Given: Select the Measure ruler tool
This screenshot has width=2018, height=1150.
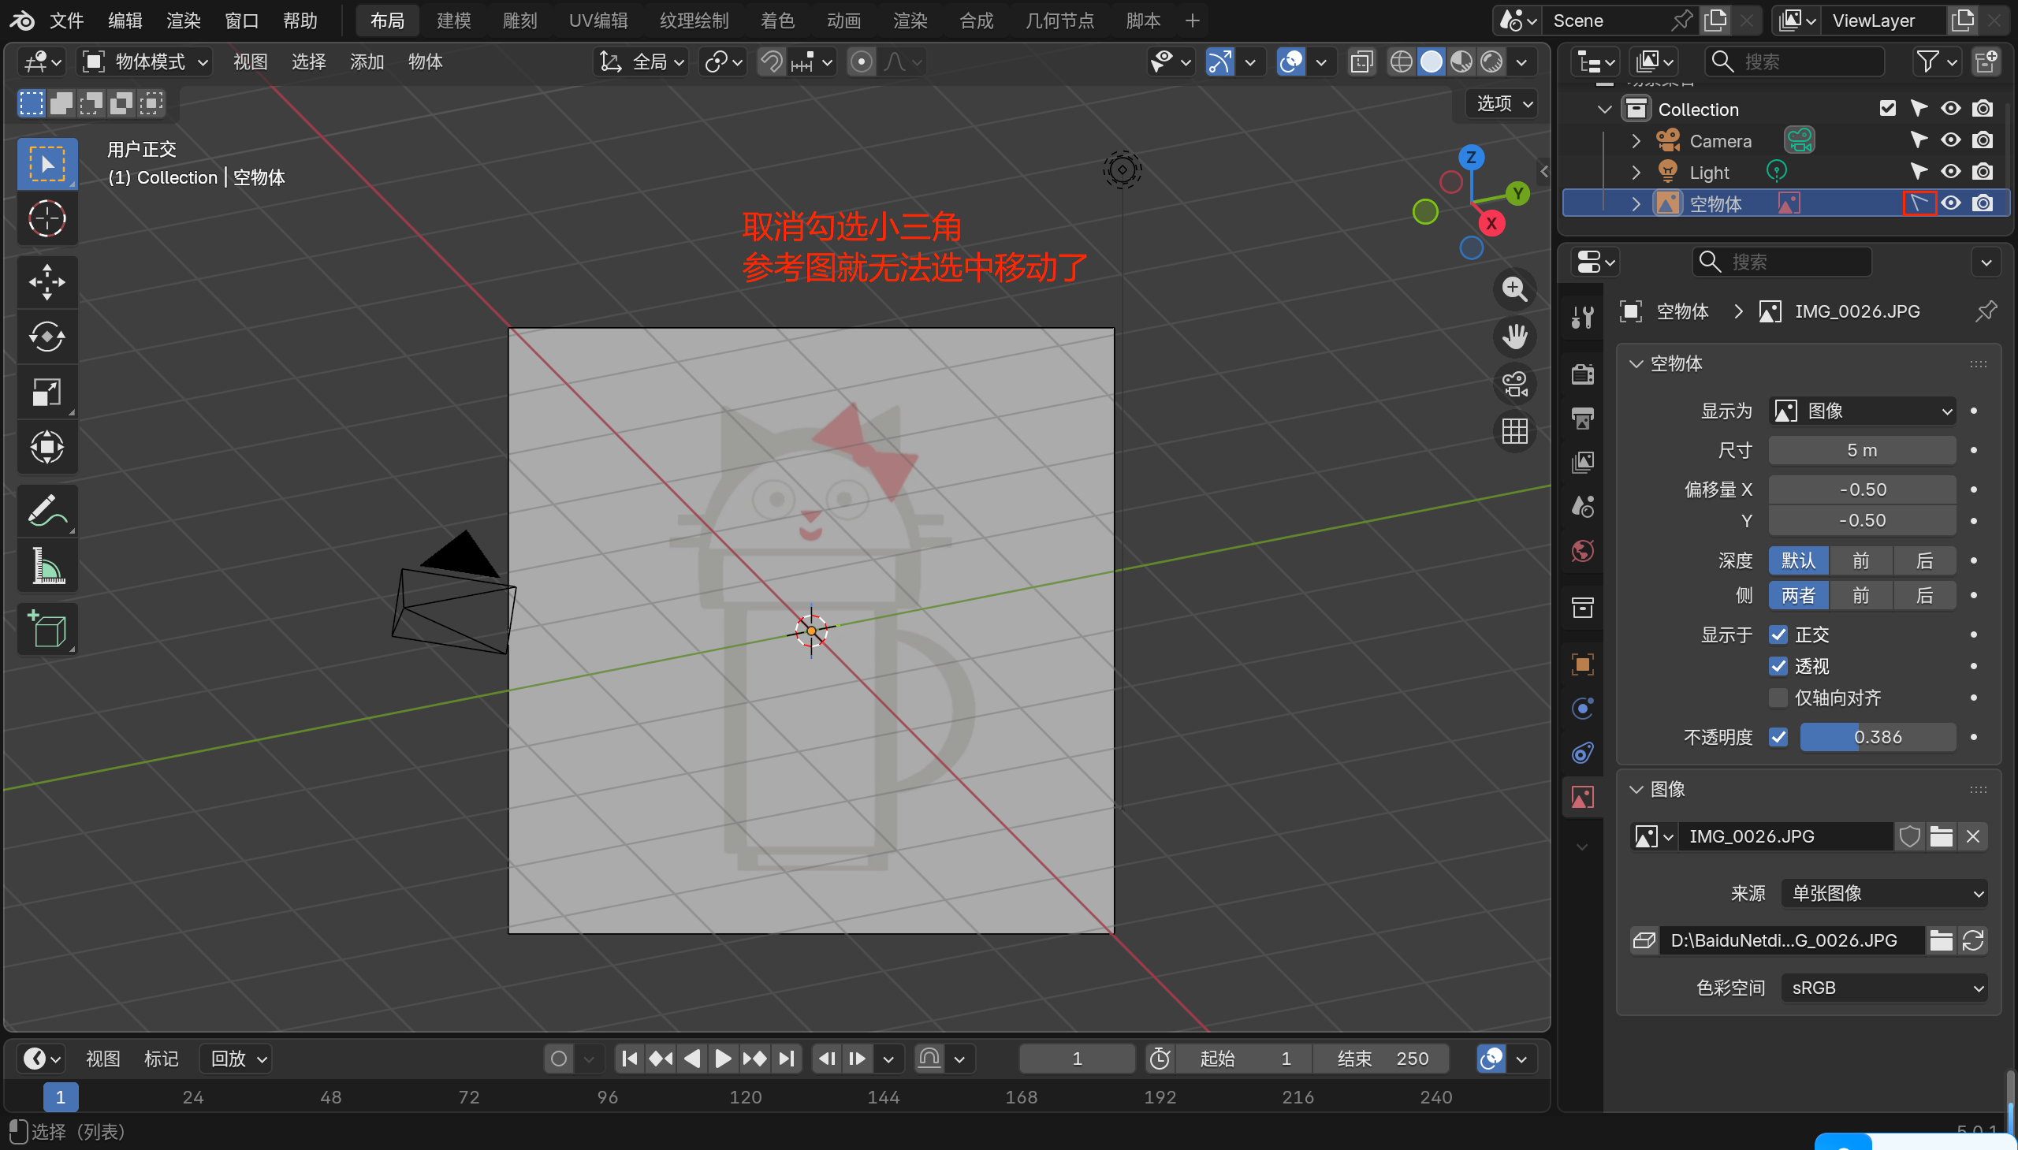Looking at the screenshot, I should coord(47,565).
